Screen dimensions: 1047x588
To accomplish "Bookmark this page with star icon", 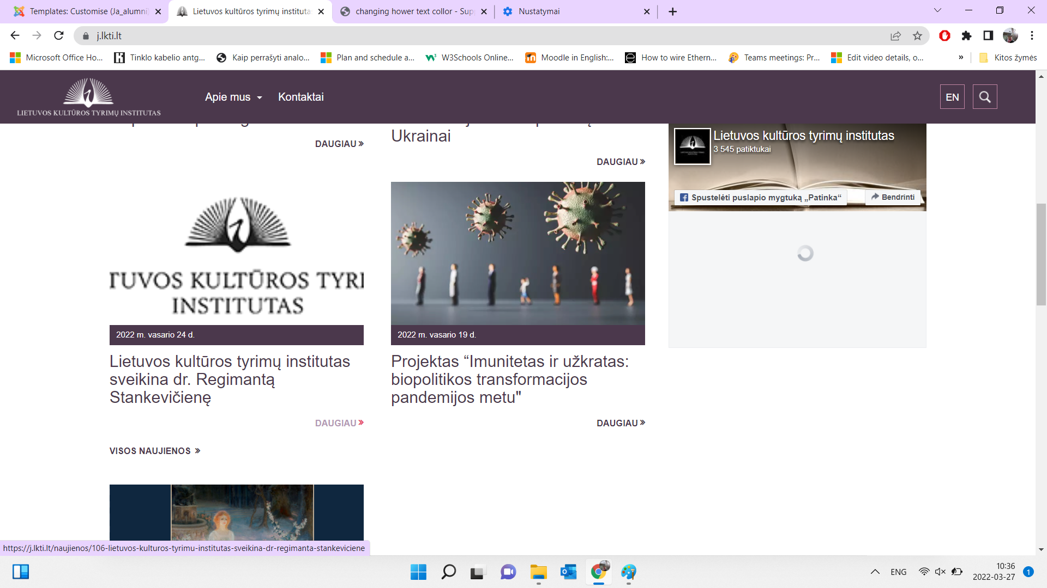I will pos(917,35).
